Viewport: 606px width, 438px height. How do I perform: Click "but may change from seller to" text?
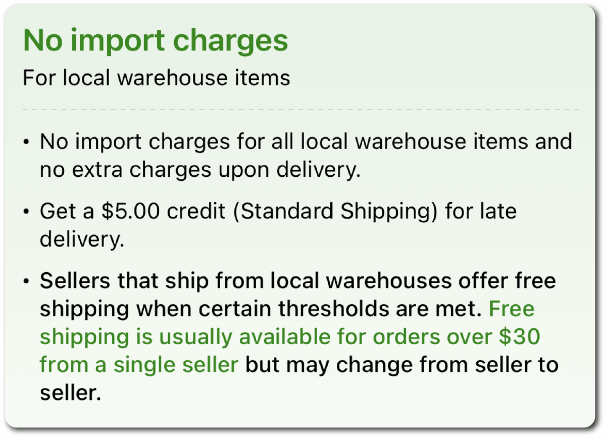click(x=402, y=365)
